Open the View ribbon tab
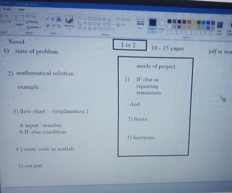 tap(22, 10)
